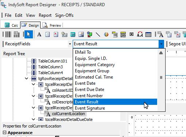Select the Memo lined page tool
Viewport: 186px width, 137px height.
tap(48, 34)
